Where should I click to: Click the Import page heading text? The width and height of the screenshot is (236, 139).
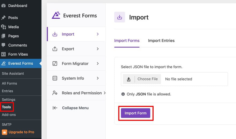click(x=139, y=17)
